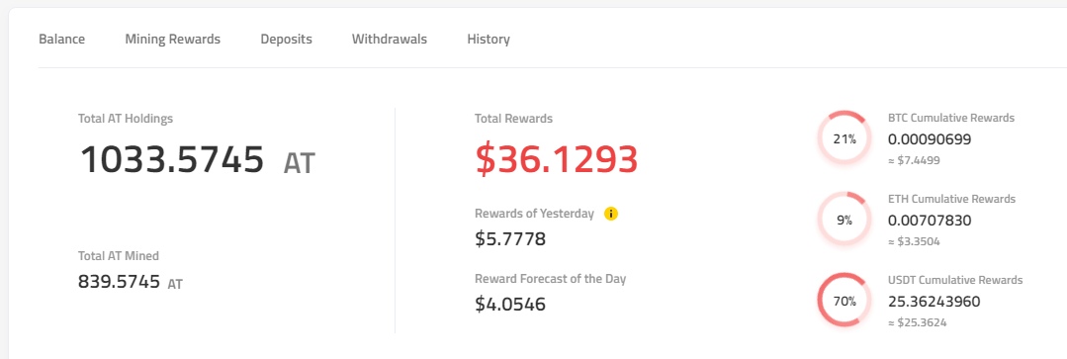Open the Balance tab

coord(62,39)
